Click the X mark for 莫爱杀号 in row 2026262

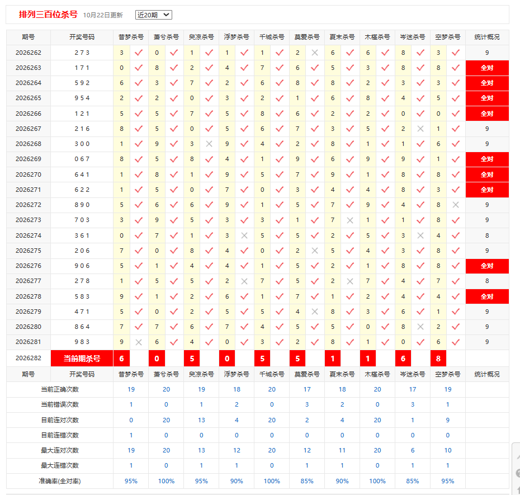click(315, 53)
